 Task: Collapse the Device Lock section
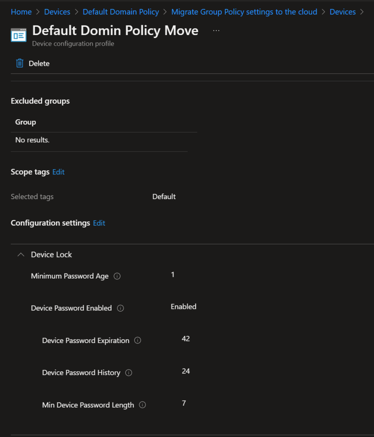[21, 255]
